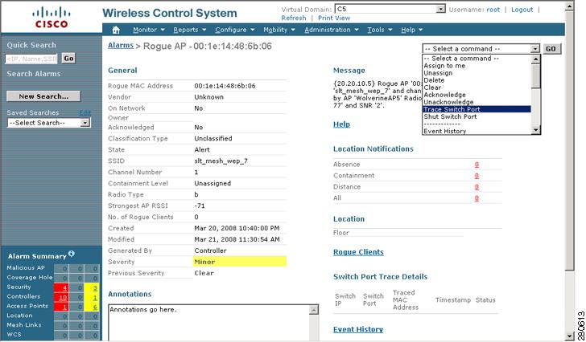586x342 pixels.
Task: Click Annotations box scroll up arrow
Action: coord(314,310)
